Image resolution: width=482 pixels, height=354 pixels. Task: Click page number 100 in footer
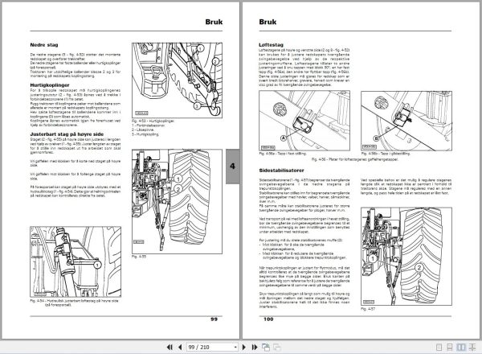(x=268, y=319)
